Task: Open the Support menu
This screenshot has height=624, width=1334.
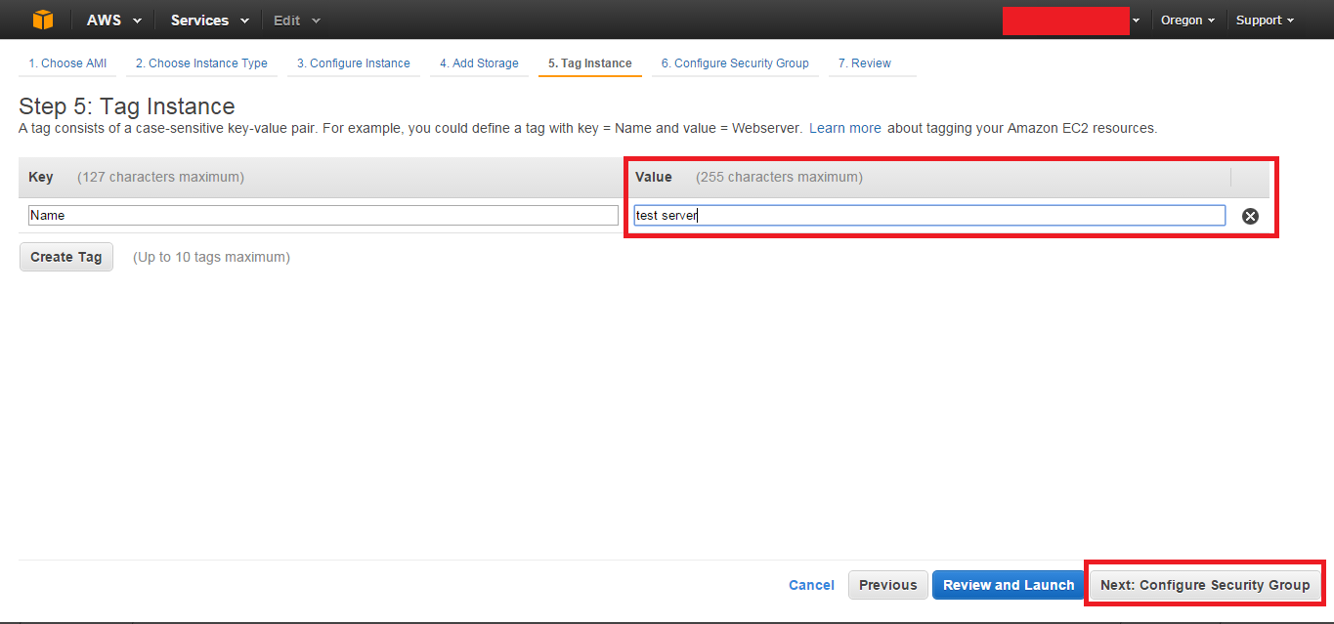Action: [1265, 20]
